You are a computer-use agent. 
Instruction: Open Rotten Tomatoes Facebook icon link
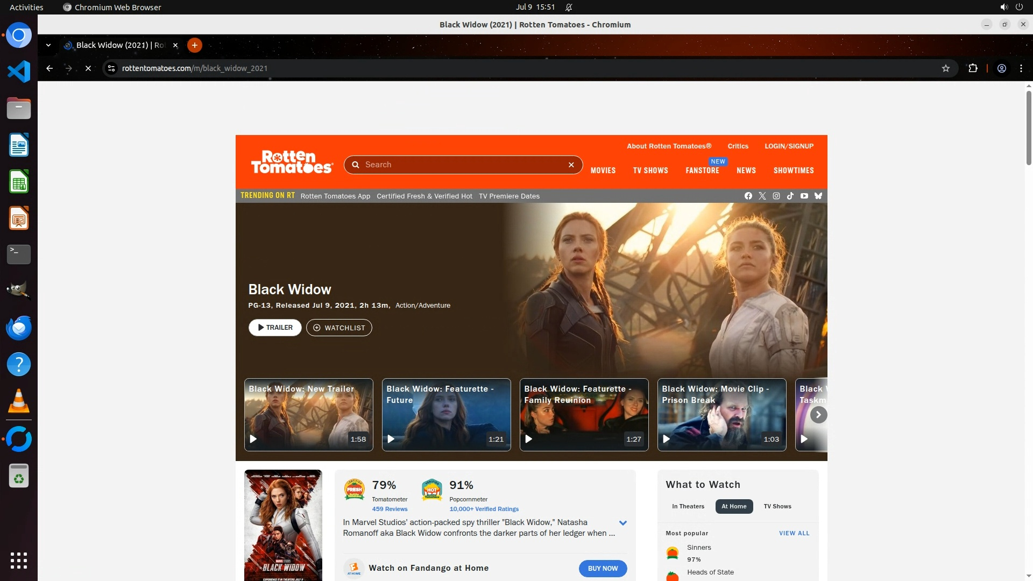click(748, 196)
